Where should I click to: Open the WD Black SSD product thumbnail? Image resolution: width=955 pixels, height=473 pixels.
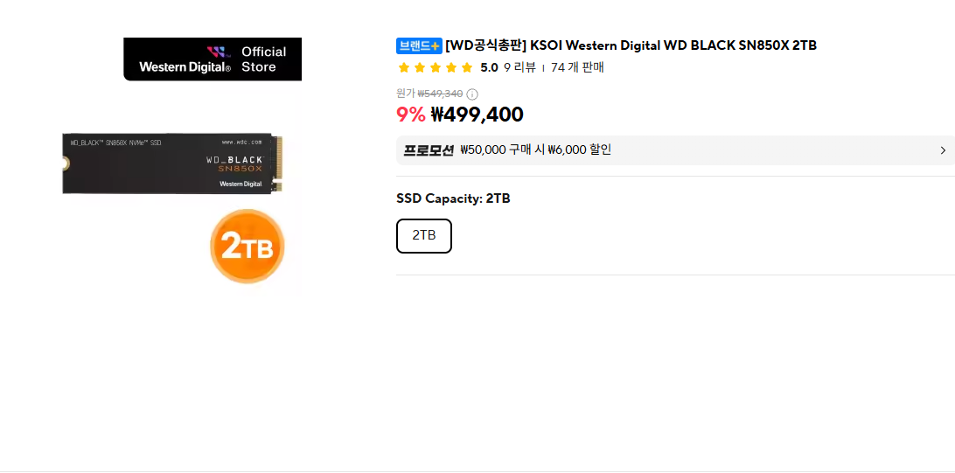[x=173, y=163]
